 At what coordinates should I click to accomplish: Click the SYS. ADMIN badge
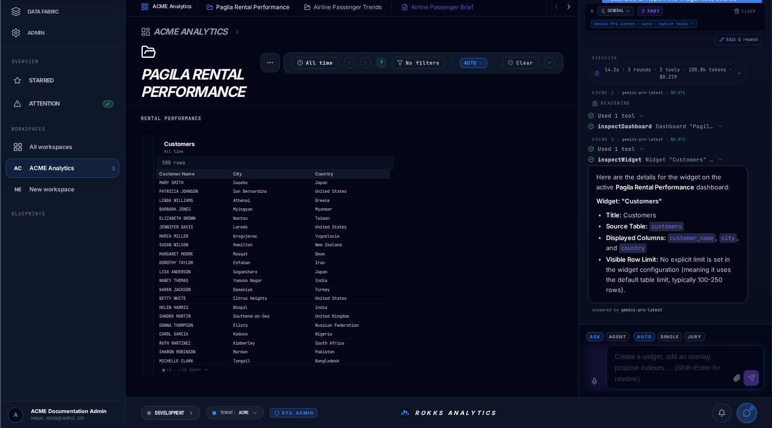tap(293, 413)
